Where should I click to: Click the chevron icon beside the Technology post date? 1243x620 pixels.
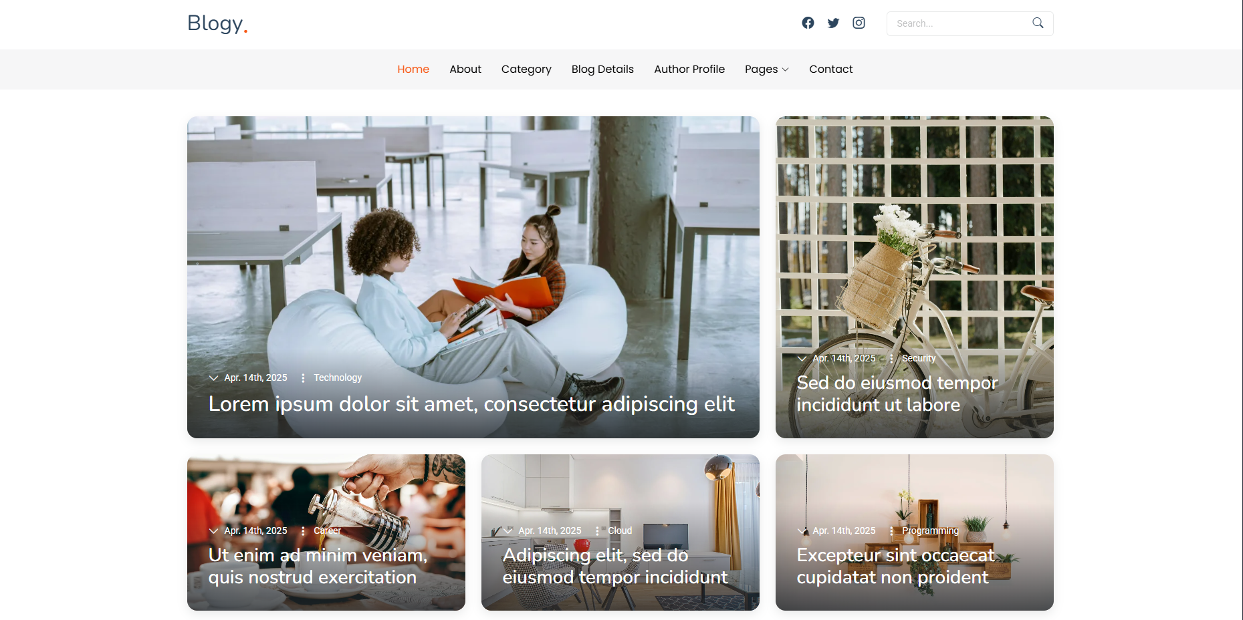213,378
